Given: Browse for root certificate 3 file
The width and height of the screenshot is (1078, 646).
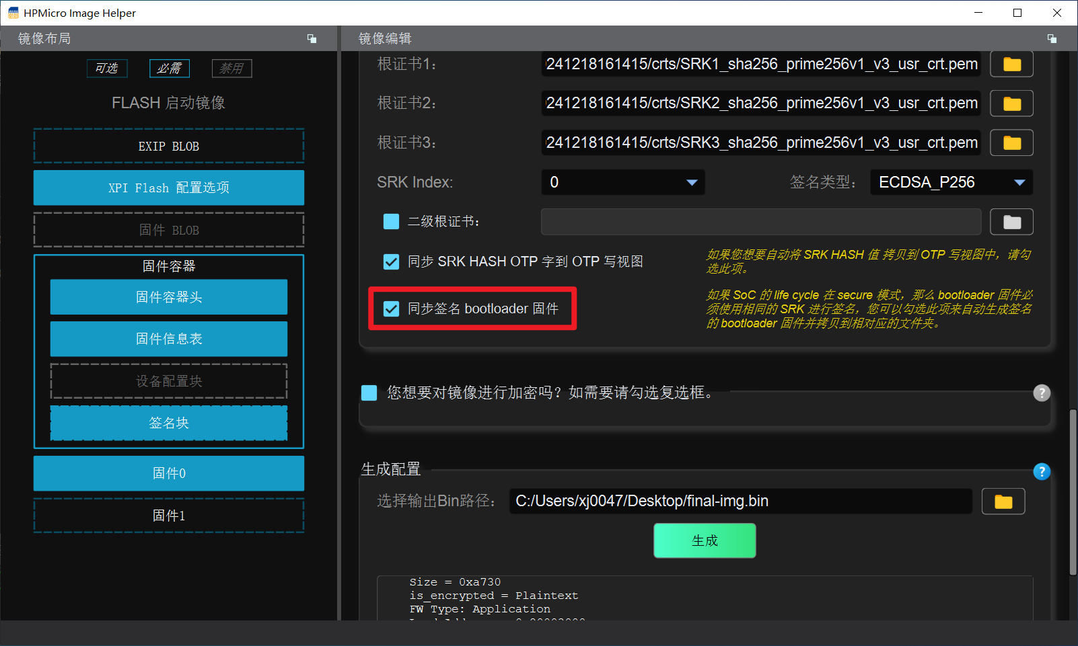Looking at the screenshot, I should point(1011,143).
